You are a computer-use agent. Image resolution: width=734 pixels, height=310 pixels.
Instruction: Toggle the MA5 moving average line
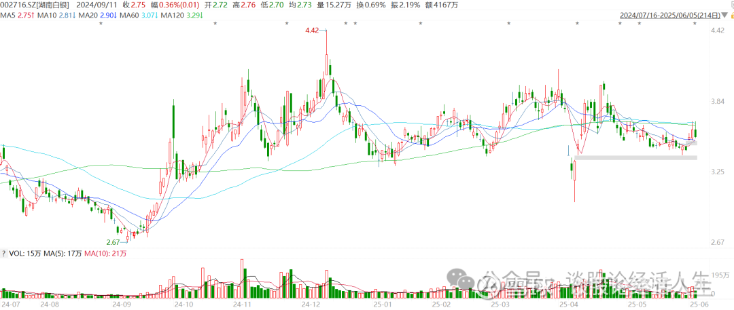click(x=18, y=14)
